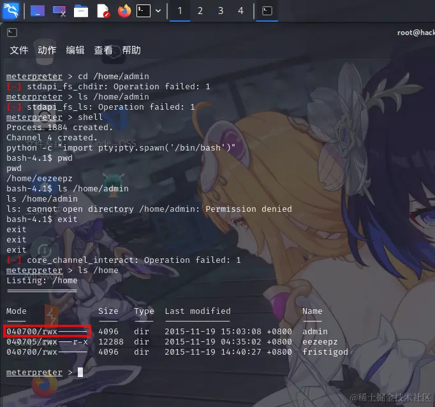
Task: Click the 040705/rwx---r-x mode value
Action: (47, 342)
